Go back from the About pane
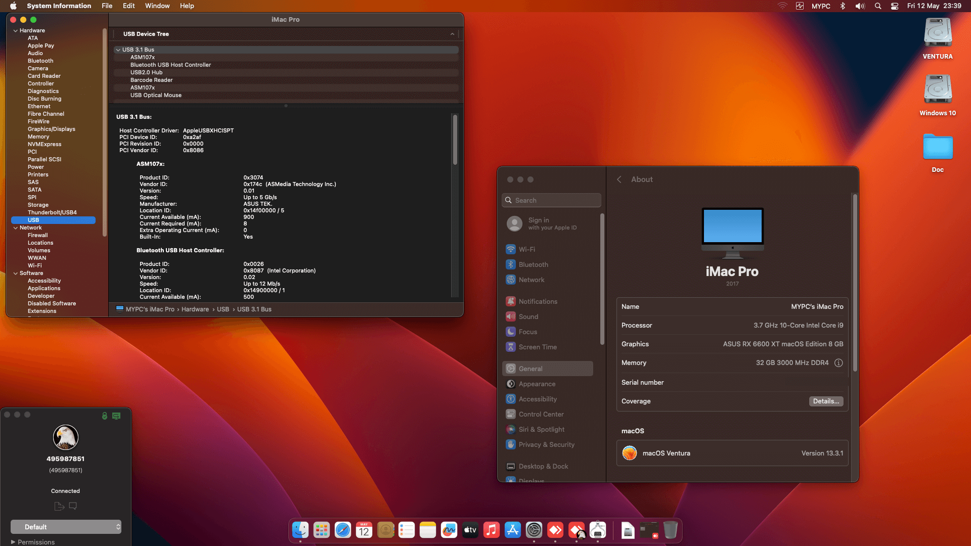Screen dimensions: 971x546 click(x=619, y=179)
